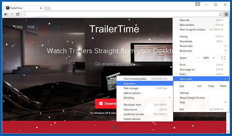Click the TrailerTime page heading
Screen dimensions: 232x136
click(114, 29)
